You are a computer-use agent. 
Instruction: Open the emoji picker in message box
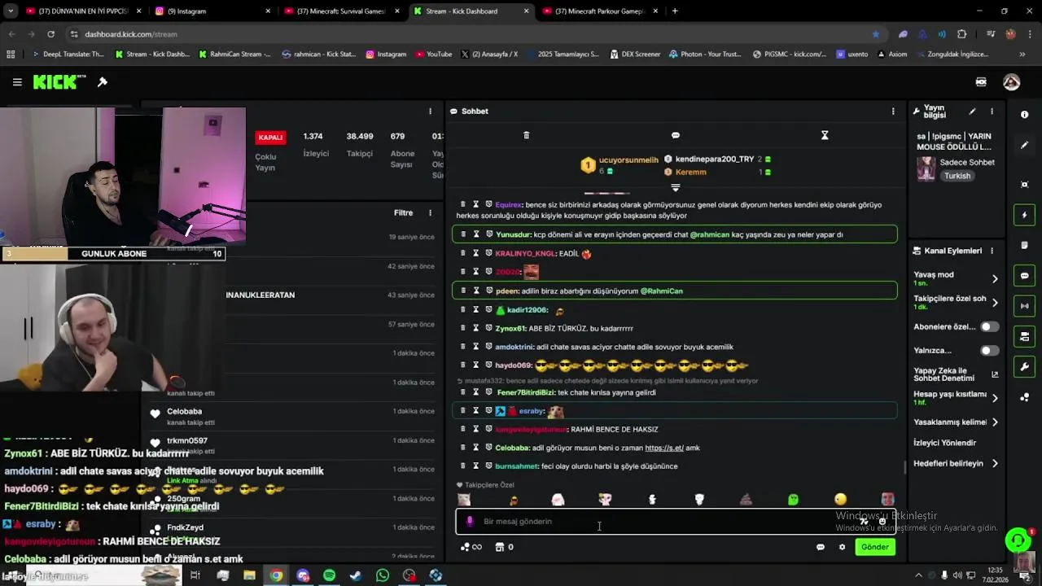[882, 522]
